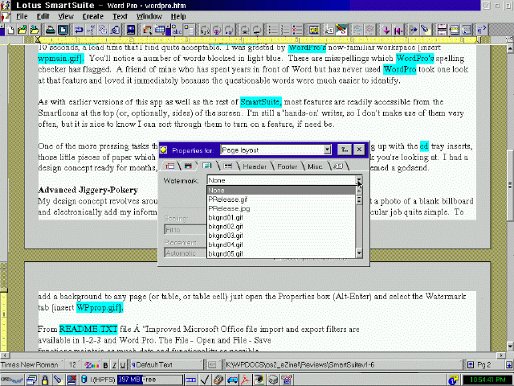Click the Create frame toolbar icon
Viewport: 514px width, 386px height.
click(147, 31)
